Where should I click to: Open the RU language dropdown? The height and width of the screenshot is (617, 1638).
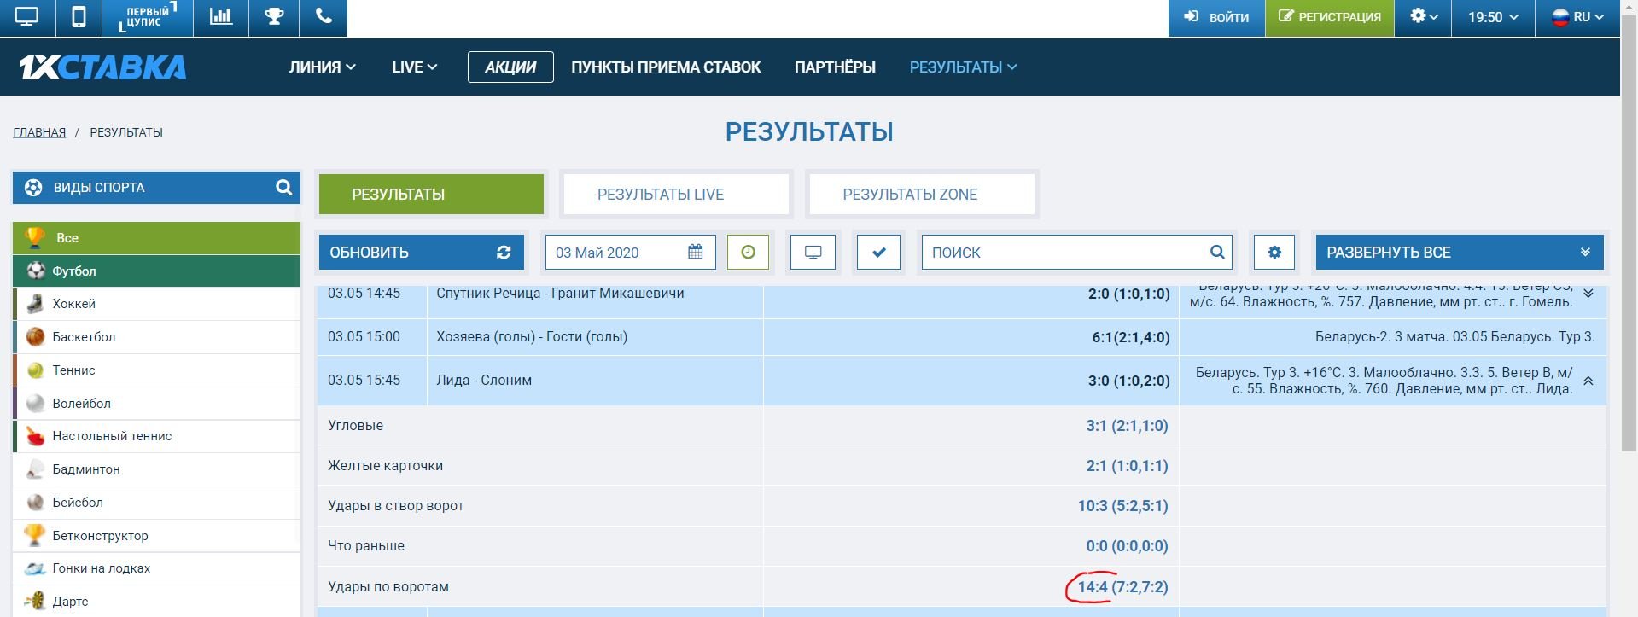pos(1577,17)
